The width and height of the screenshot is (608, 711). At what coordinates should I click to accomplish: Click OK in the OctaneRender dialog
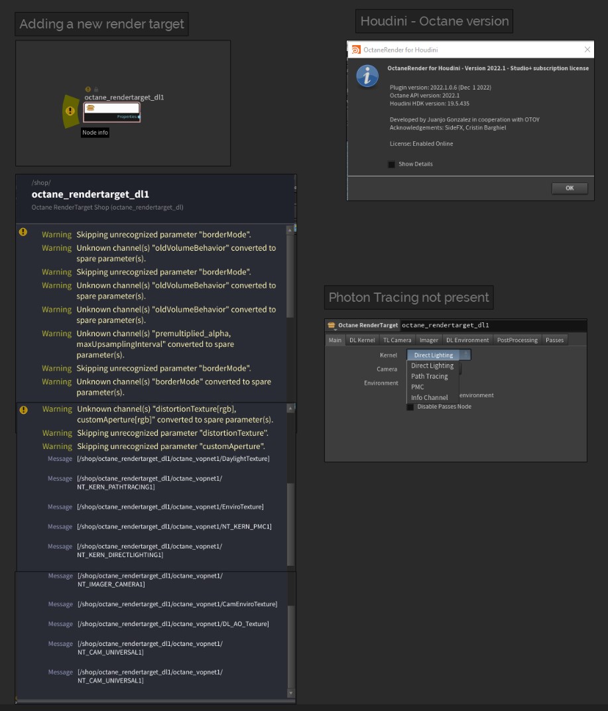coord(570,188)
